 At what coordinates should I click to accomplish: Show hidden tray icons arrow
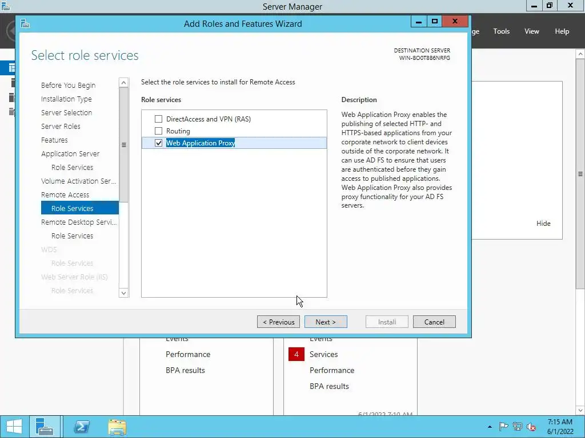coord(490,427)
